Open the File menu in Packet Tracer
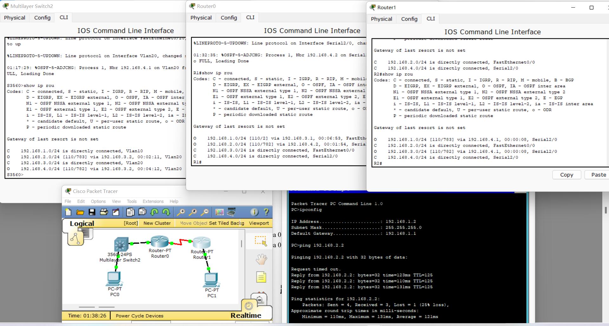This screenshot has height=326, width=609. click(x=68, y=201)
